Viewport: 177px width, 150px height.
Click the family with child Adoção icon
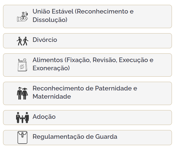coord(22,118)
